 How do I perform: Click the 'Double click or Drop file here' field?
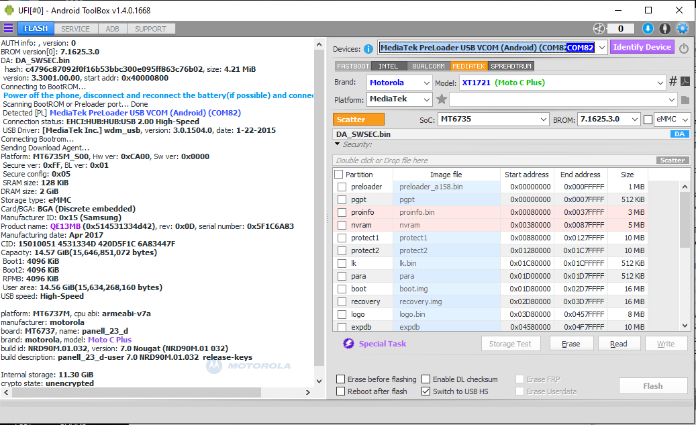pyautogui.click(x=511, y=160)
